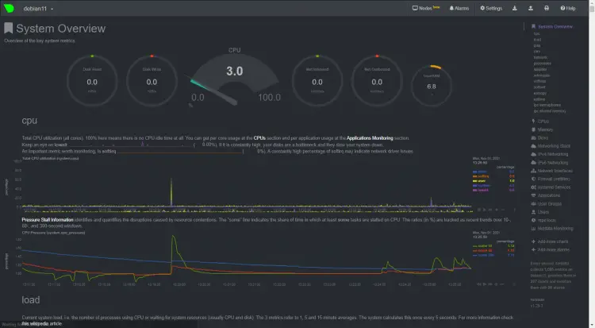Open the Settings menu item
Image resolution: width=595 pixels, height=328 pixels.
491,8
